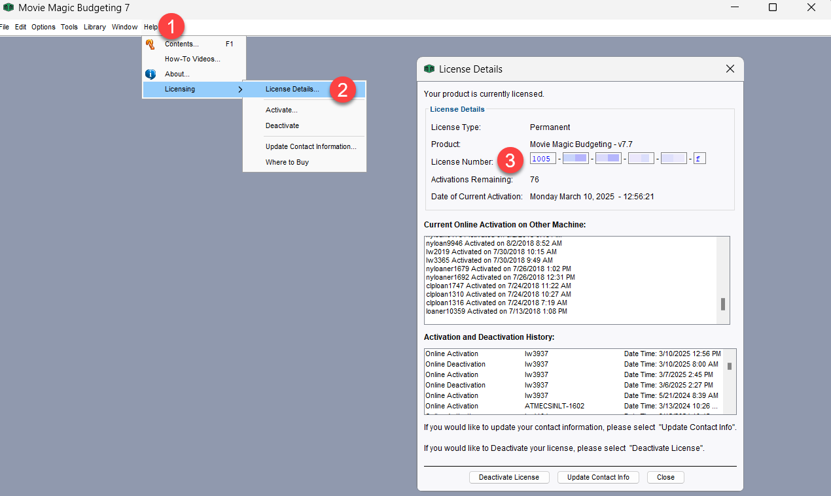Open the Library menu

(95, 27)
